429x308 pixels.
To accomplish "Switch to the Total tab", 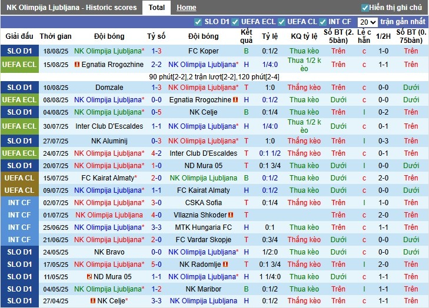I will click(x=157, y=8).
